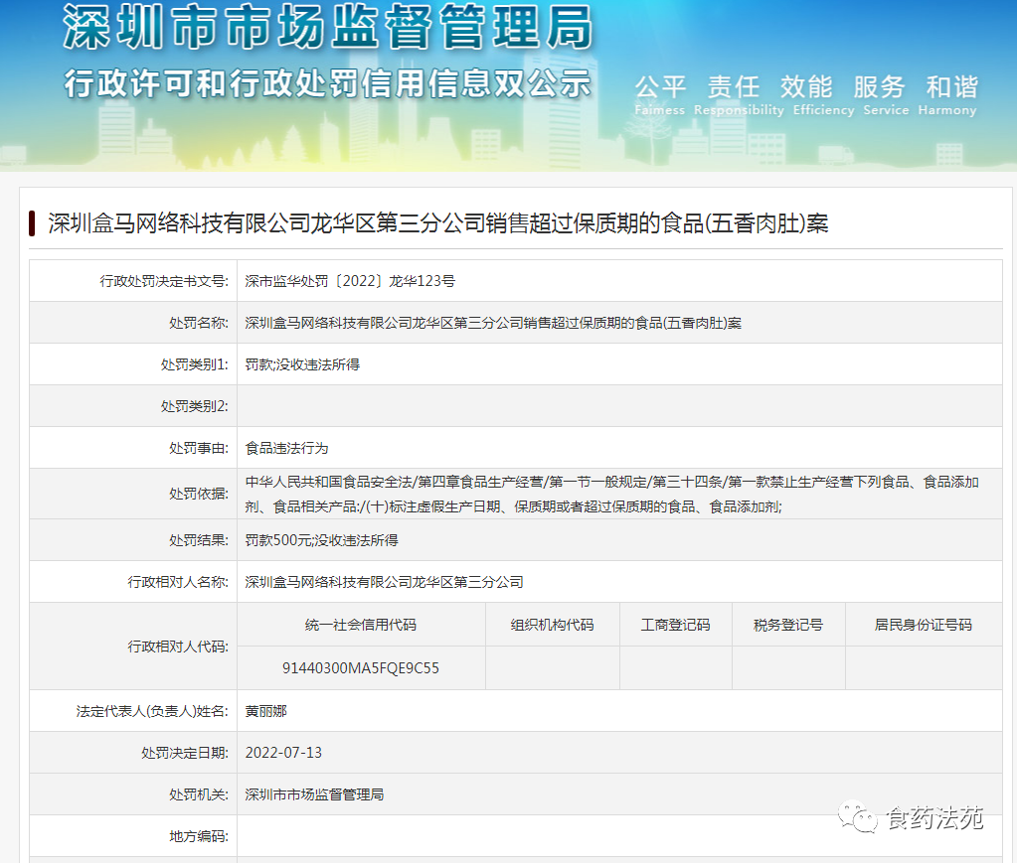Viewport: 1017px width, 863px height.
Task: Click the 公平 Fairness banner motto
Action: 660,95
